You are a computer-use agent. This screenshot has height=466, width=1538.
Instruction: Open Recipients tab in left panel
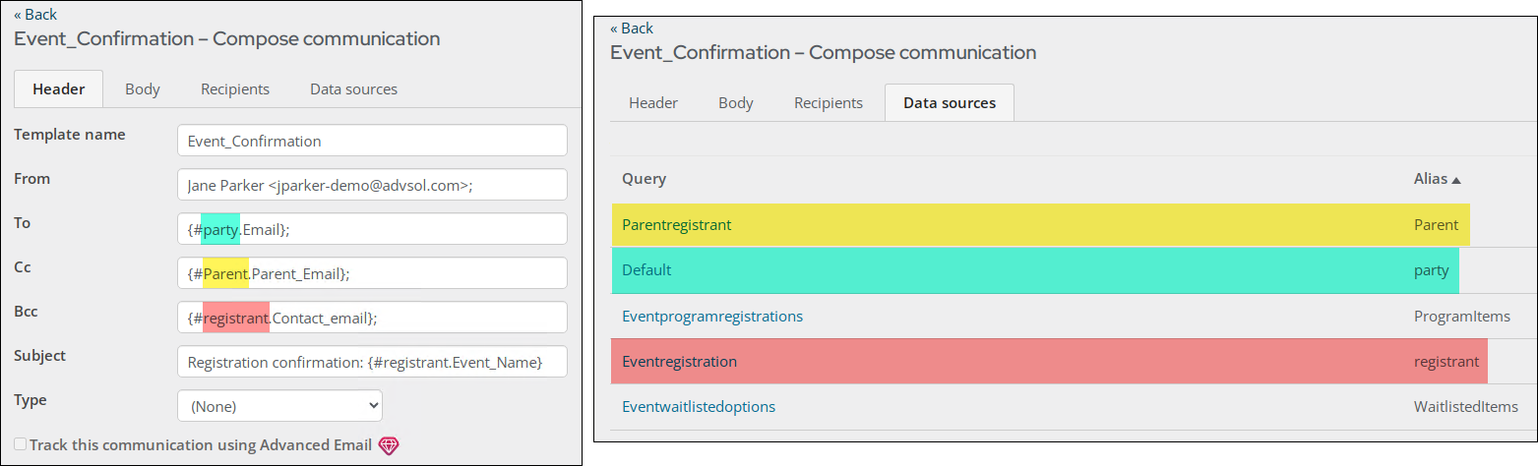(235, 88)
